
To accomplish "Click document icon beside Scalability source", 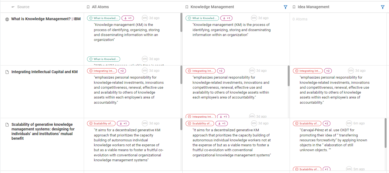I will [x=7, y=125].
